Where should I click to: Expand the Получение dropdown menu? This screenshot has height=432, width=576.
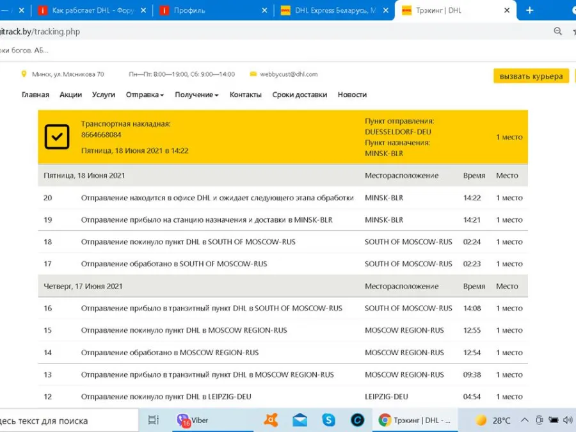(196, 95)
